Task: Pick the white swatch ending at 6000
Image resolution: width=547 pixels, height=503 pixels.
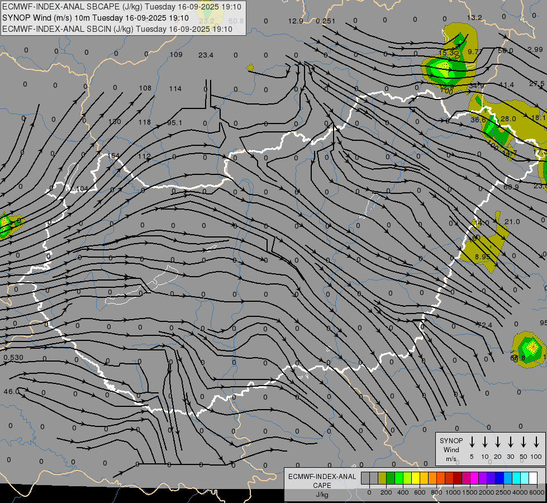Action: click(533, 478)
